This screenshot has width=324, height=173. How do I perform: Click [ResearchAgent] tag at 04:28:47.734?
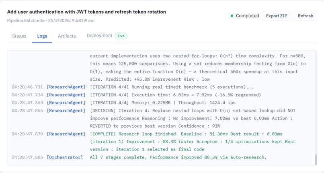click(66, 95)
